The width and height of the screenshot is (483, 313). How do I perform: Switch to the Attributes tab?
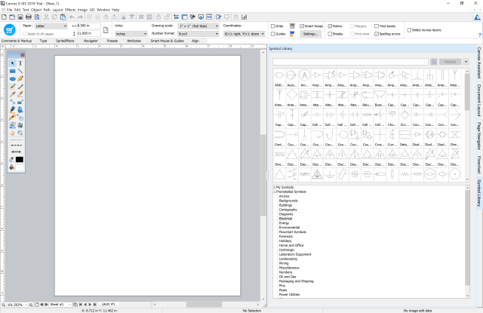(x=134, y=41)
